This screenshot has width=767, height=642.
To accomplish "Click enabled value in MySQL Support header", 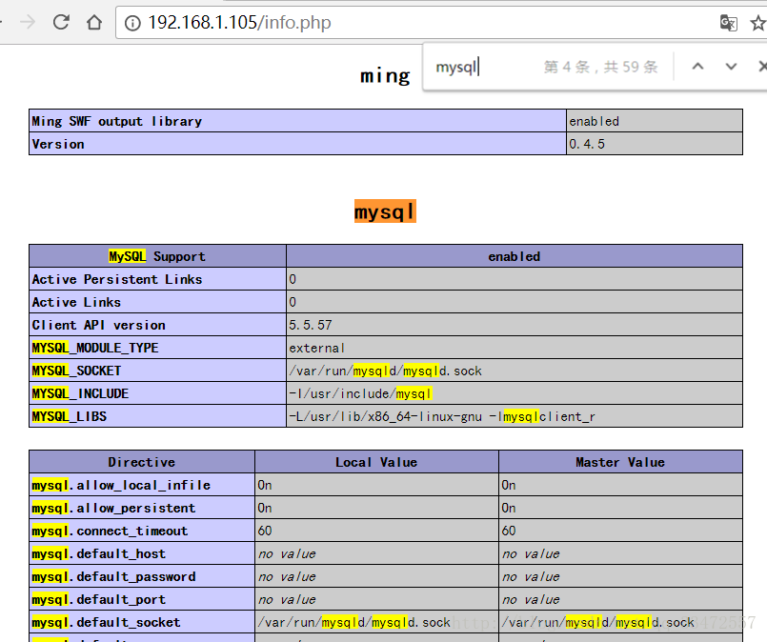I will (515, 256).
